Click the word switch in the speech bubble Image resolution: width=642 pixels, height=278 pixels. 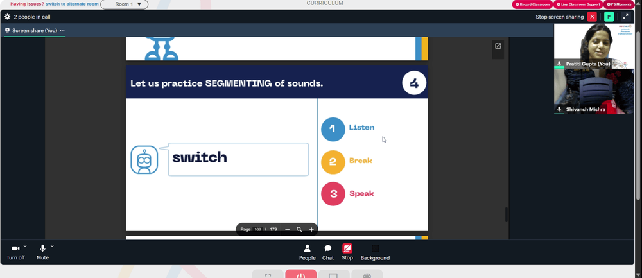[x=200, y=157]
